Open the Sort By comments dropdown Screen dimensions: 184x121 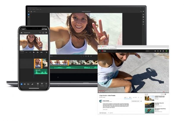coord(110,113)
